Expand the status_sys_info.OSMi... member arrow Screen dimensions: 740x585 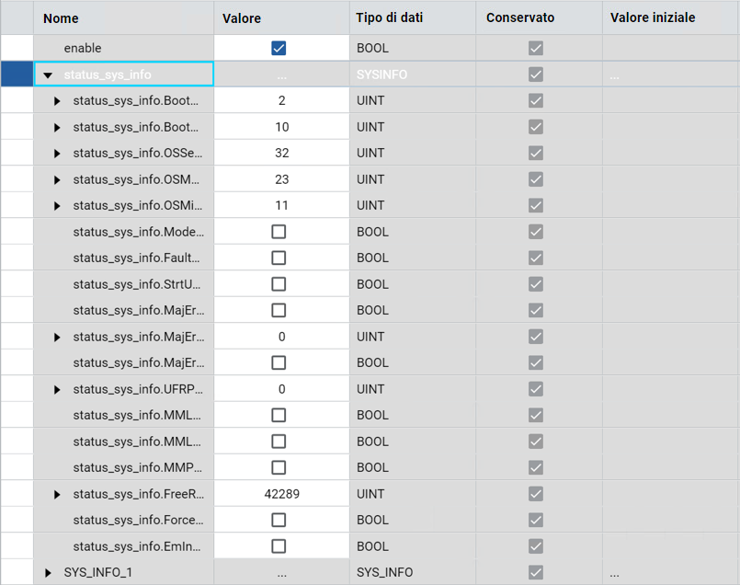pyautogui.click(x=57, y=206)
